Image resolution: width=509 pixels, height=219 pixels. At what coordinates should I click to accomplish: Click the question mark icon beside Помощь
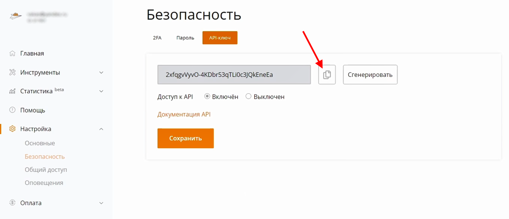pos(12,110)
